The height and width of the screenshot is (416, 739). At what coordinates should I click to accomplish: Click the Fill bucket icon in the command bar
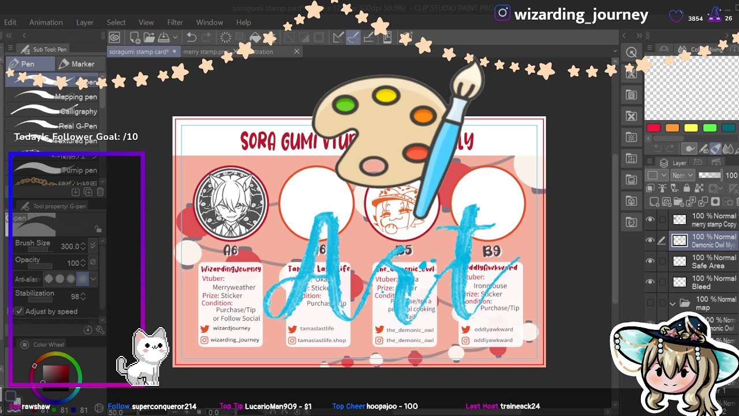click(x=255, y=38)
